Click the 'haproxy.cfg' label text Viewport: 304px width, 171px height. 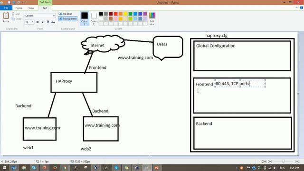pyautogui.click(x=216, y=36)
